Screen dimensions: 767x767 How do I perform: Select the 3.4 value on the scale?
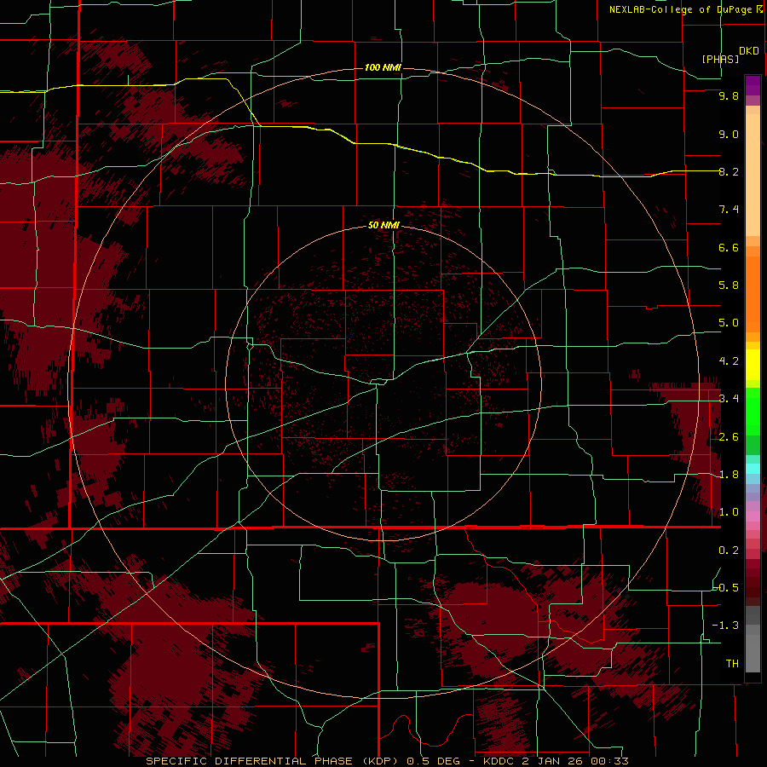(729, 399)
